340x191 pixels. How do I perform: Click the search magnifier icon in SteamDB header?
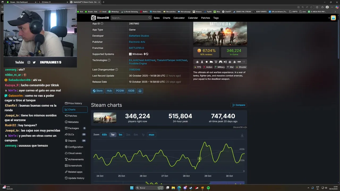(x=150, y=18)
